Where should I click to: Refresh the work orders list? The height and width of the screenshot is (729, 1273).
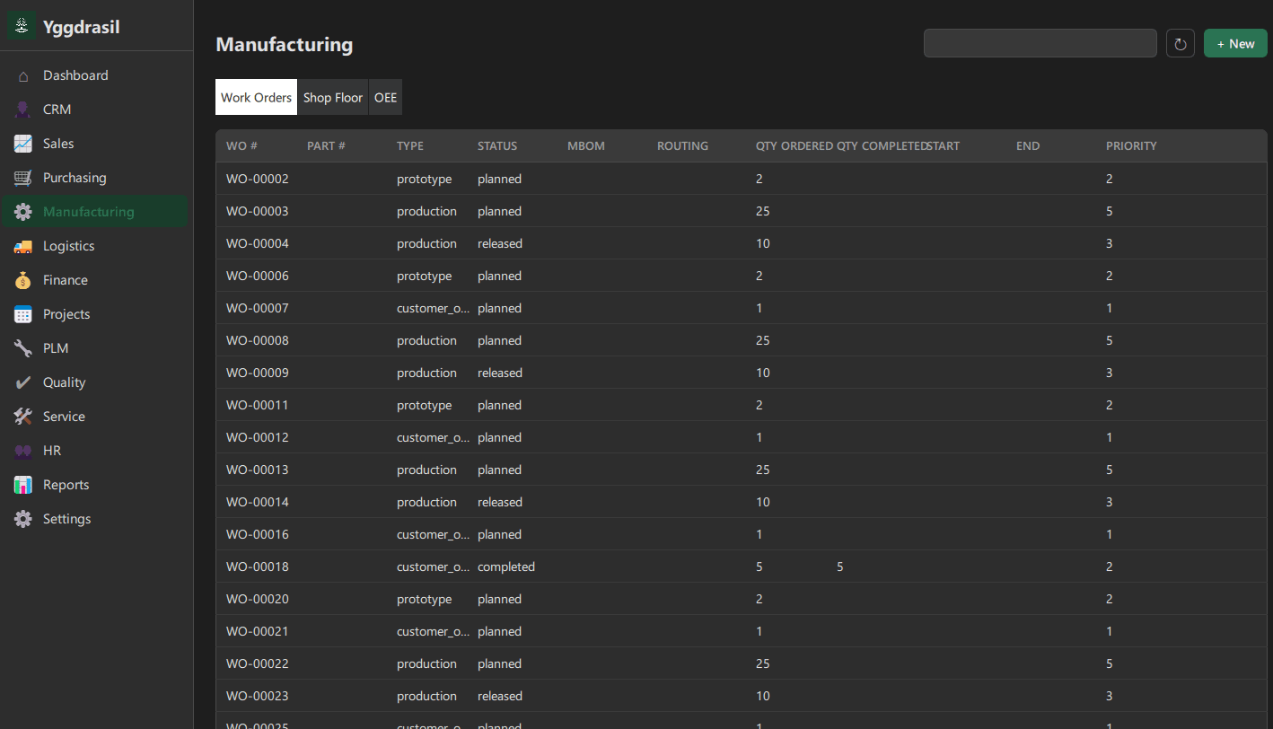tap(1180, 42)
